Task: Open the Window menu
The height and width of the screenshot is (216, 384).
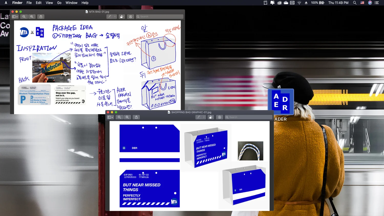Action: 71,3
